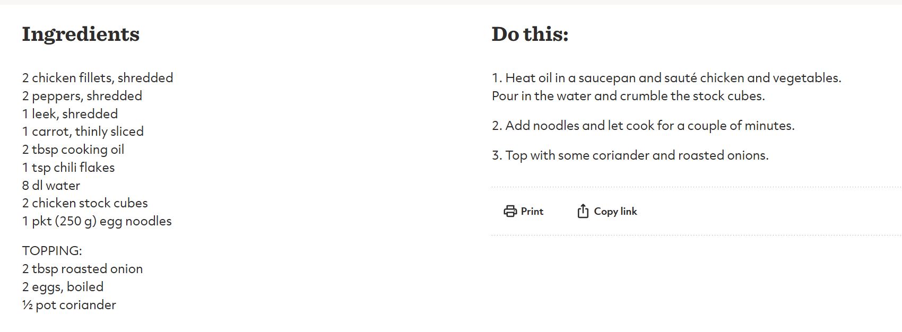Click the 'Do this:' heading
The height and width of the screenshot is (332, 902).
pyautogui.click(x=530, y=34)
